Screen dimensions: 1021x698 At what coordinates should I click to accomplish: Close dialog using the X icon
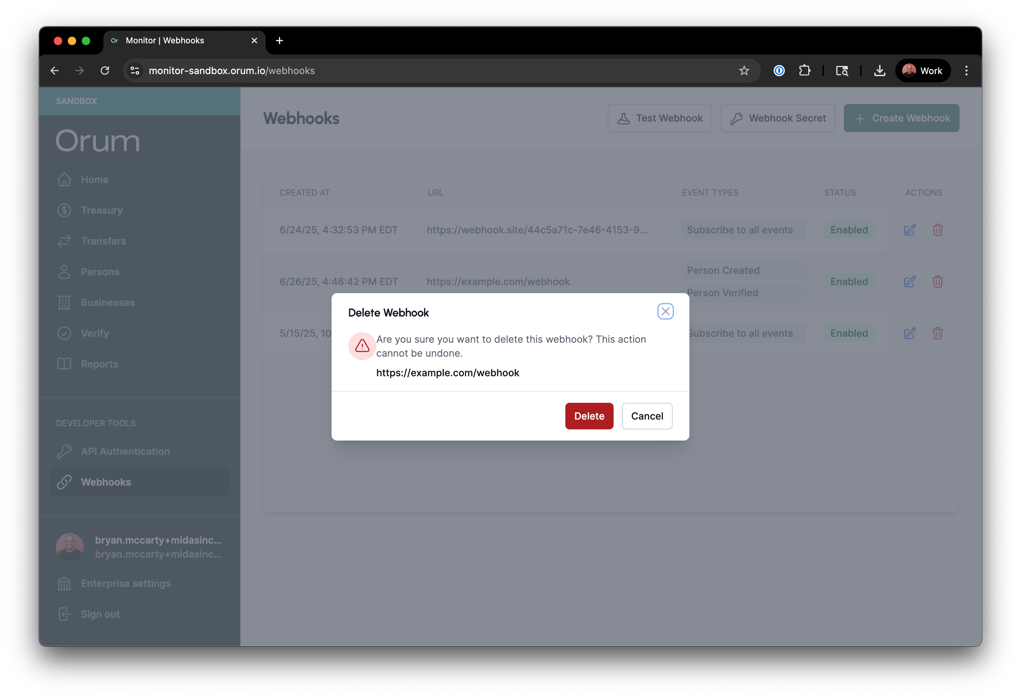click(x=665, y=311)
